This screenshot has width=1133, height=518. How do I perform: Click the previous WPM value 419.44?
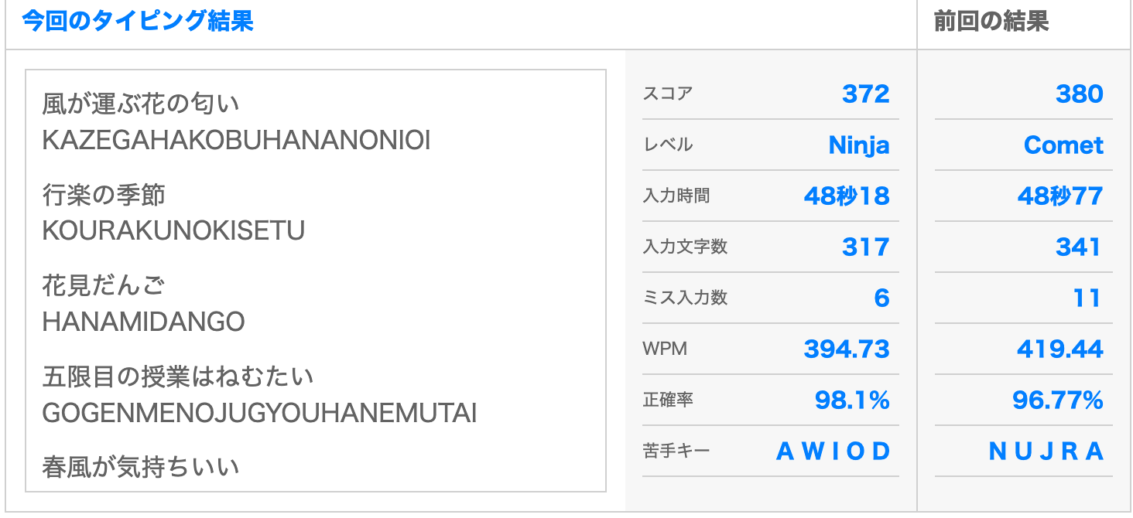coord(1060,349)
